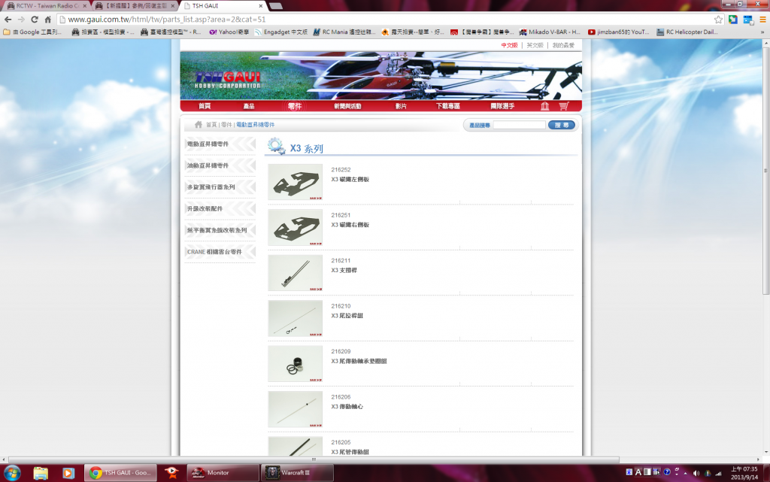Open the 影片 navbar item
The height and width of the screenshot is (482, 770).
coord(401,106)
